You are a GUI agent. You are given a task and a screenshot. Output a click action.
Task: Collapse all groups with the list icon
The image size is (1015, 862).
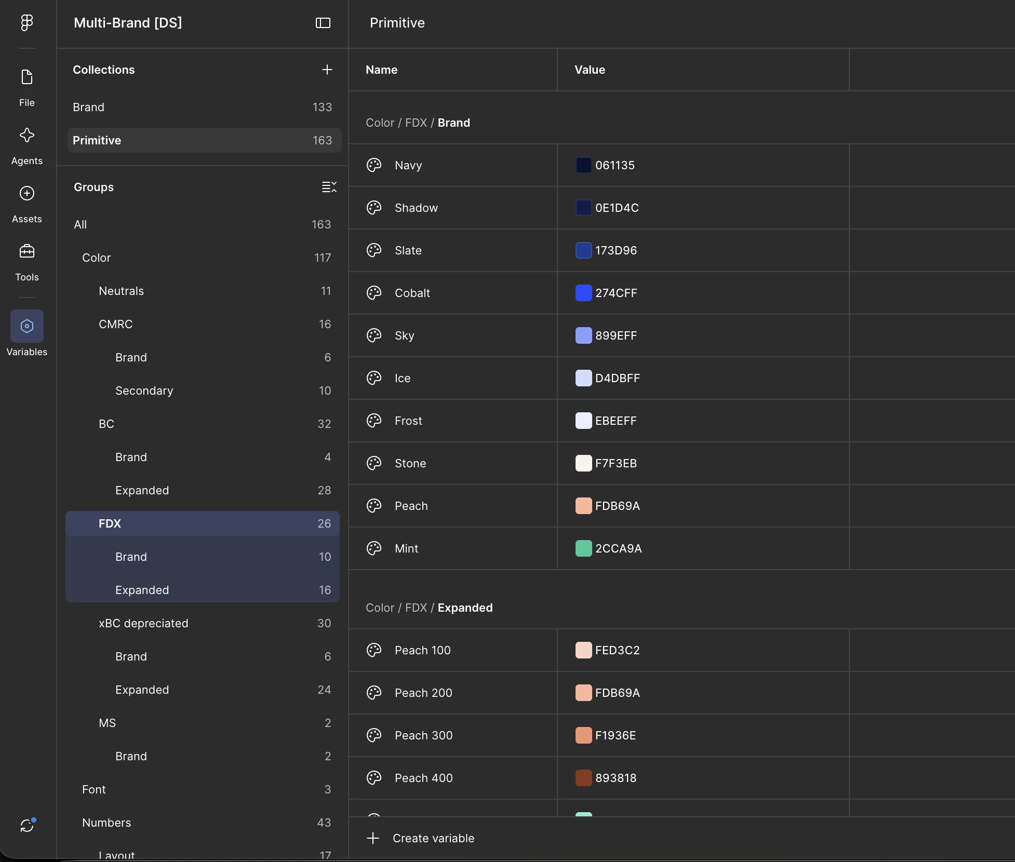click(329, 187)
